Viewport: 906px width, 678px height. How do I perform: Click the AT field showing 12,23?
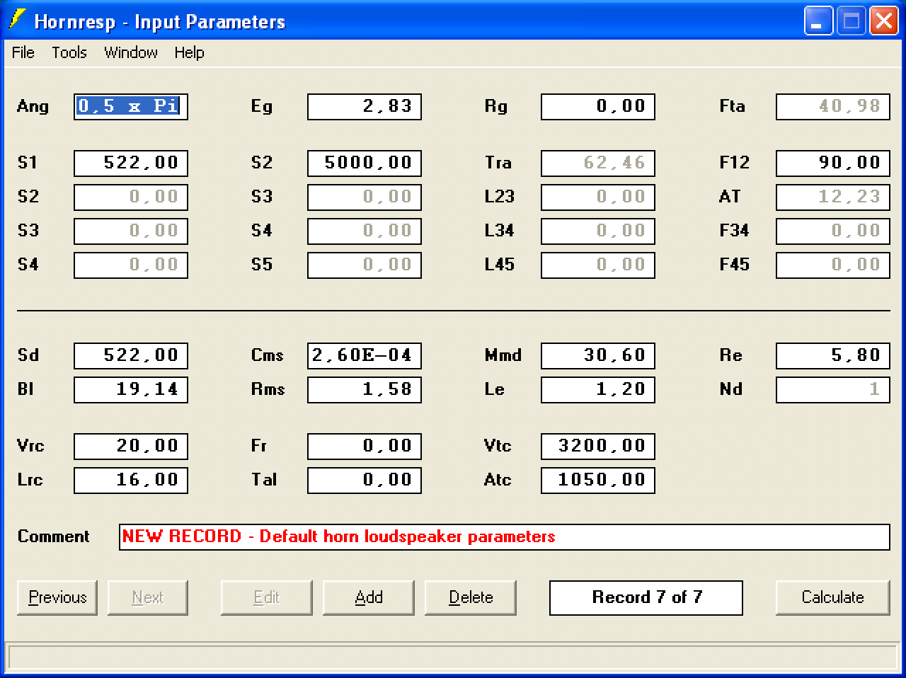click(x=833, y=197)
